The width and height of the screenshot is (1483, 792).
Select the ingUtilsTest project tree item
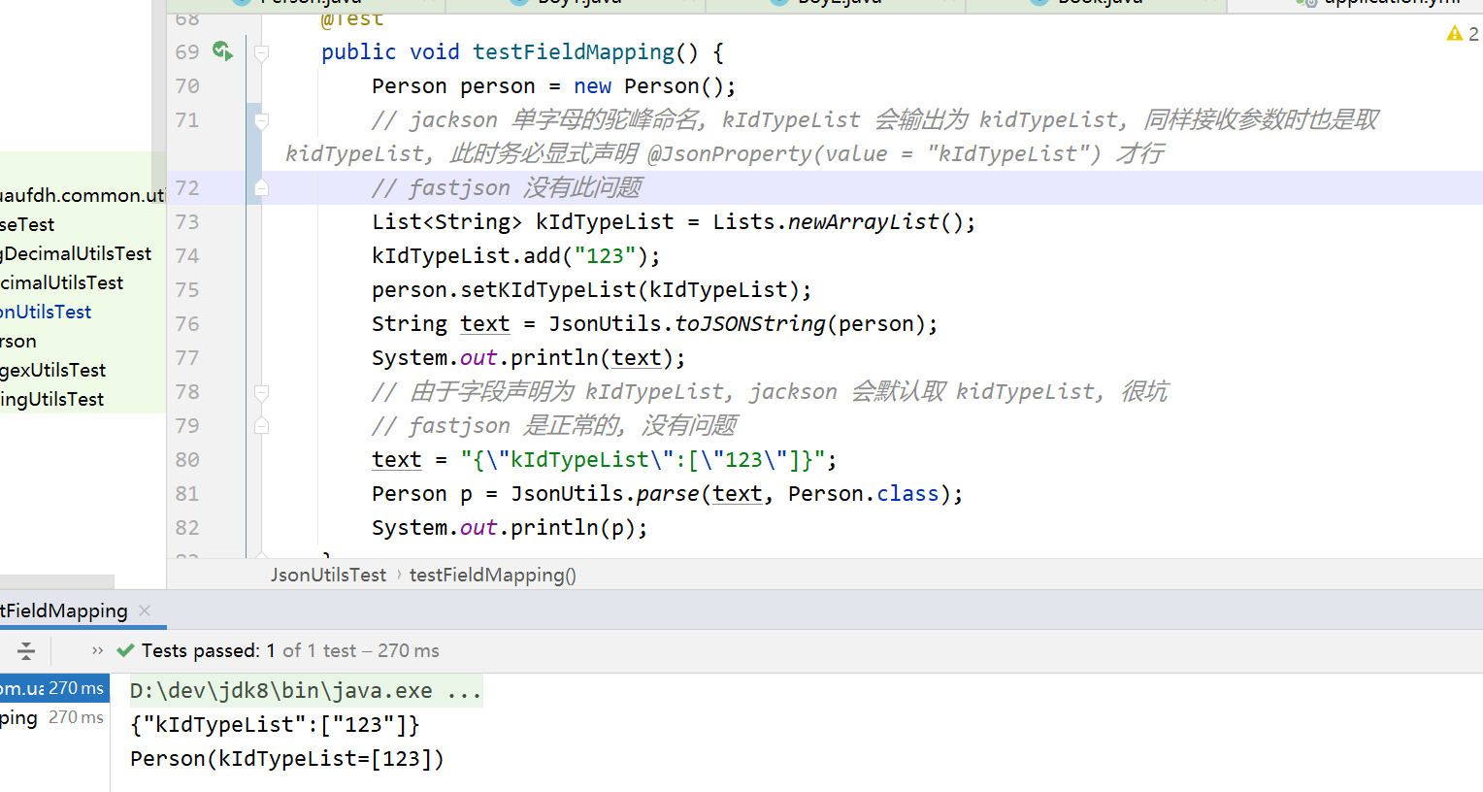click(x=52, y=399)
